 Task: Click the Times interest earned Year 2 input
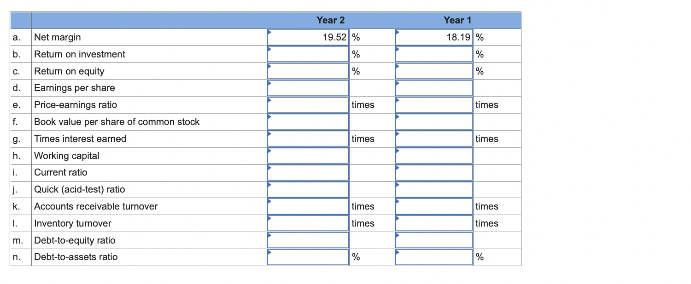click(308, 138)
